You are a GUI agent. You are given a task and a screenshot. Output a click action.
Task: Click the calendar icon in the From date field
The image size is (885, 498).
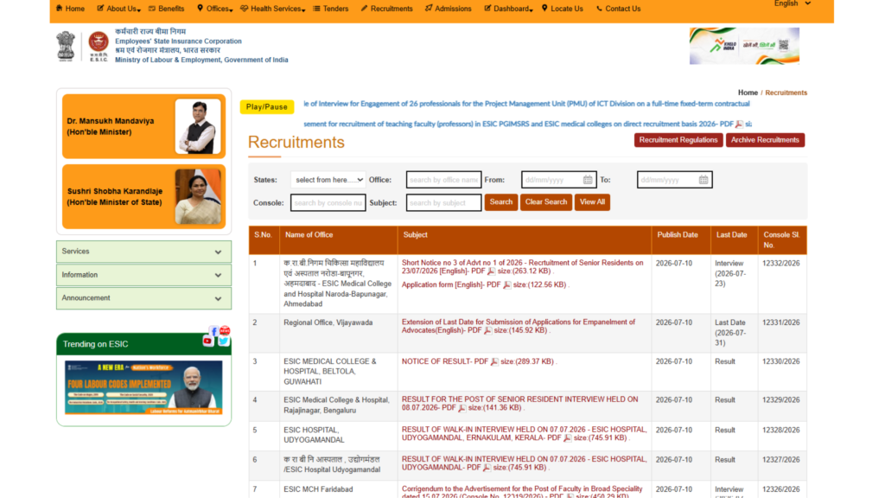click(588, 180)
